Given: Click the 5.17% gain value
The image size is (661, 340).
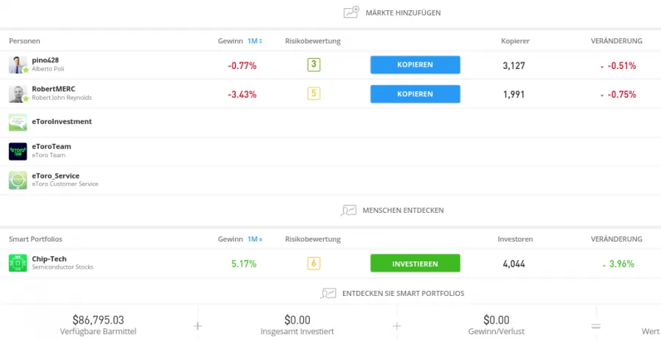Looking at the screenshot, I should (244, 264).
